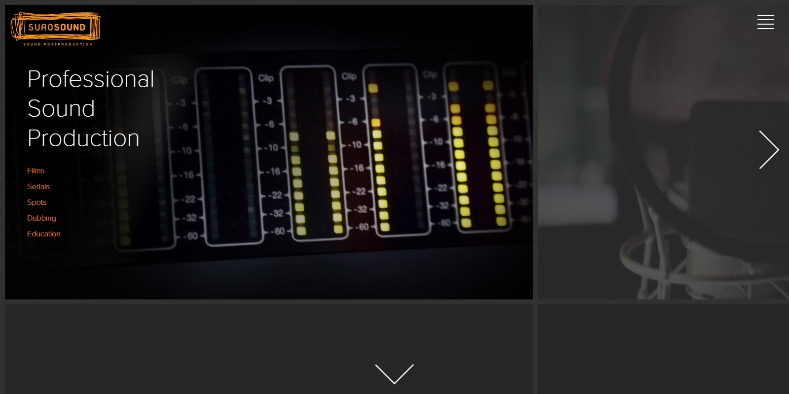Open the Films link

tap(36, 171)
